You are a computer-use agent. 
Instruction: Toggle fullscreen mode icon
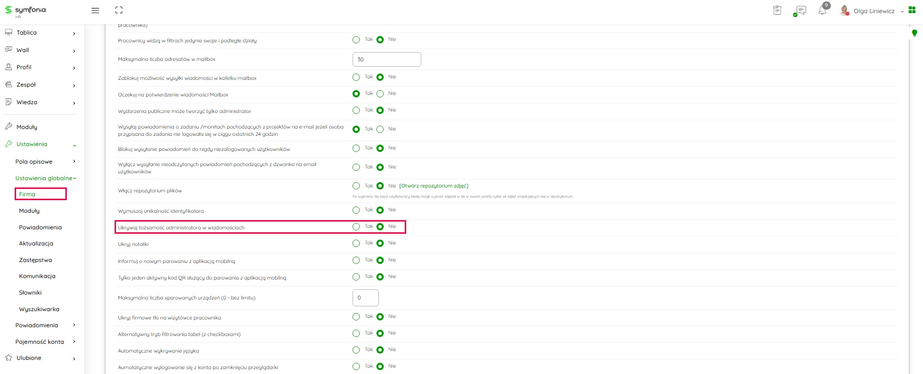119,10
